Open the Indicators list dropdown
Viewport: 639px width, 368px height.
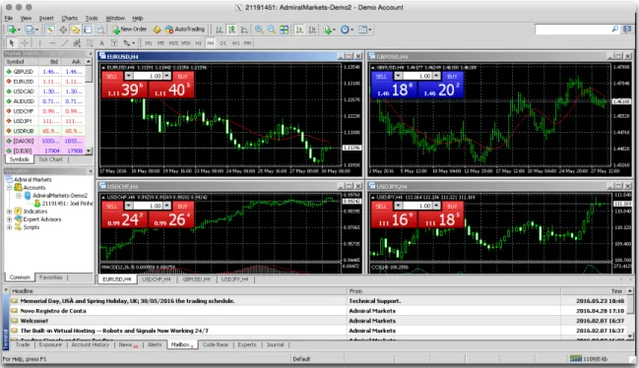pyautogui.click(x=329, y=30)
